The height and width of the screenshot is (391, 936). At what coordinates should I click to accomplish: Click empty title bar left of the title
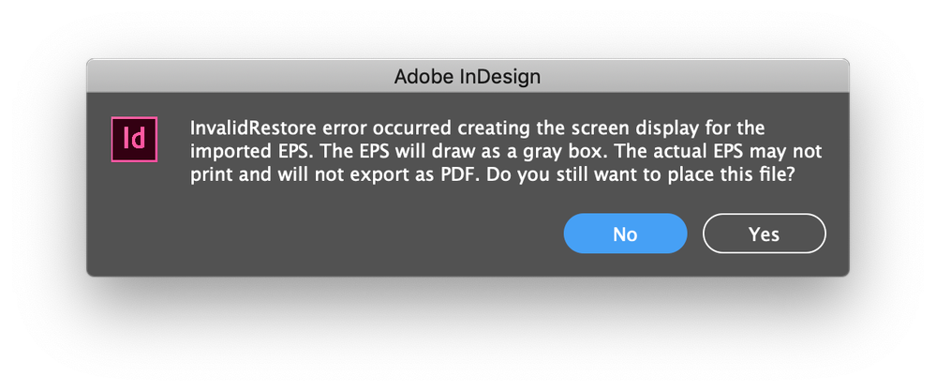234,76
